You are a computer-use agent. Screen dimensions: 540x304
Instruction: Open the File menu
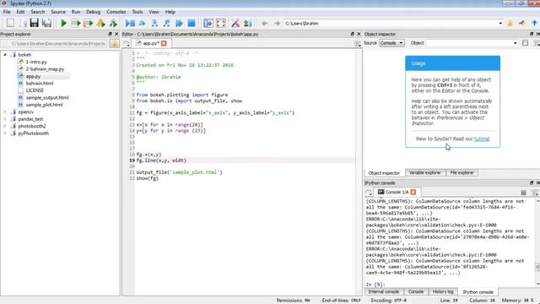(x=7, y=12)
